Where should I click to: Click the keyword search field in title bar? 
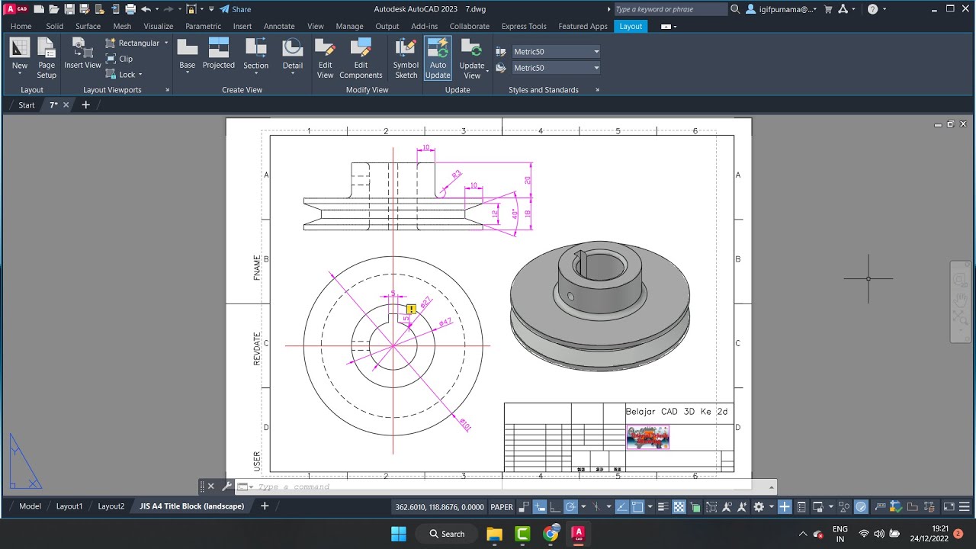[670, 9]
